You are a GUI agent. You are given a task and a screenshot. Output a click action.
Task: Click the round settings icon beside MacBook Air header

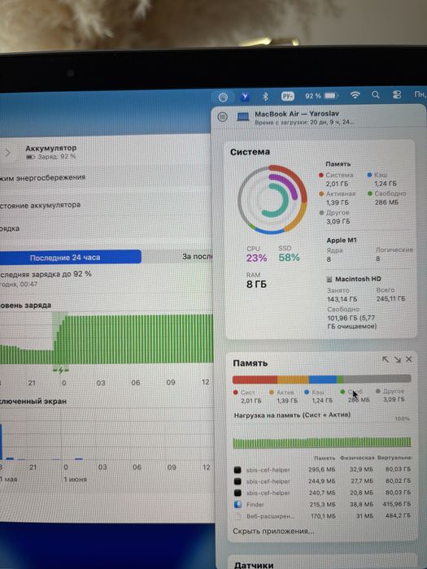(223, 117)
